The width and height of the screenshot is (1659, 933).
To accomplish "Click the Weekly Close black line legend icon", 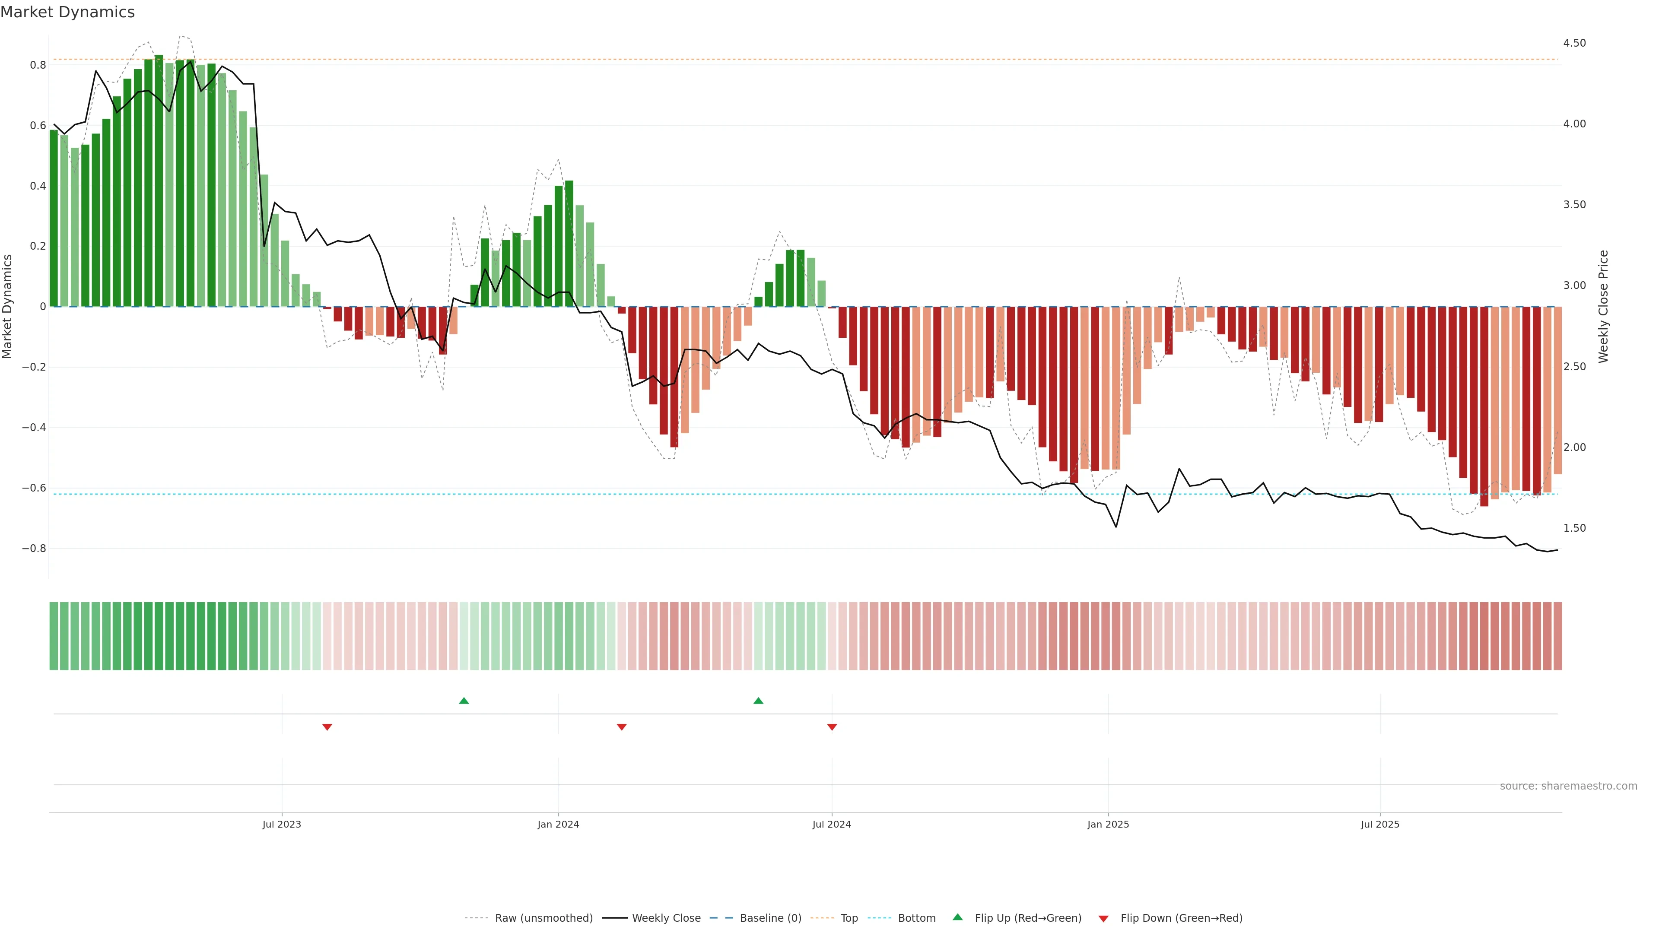I will pos(614,918).
